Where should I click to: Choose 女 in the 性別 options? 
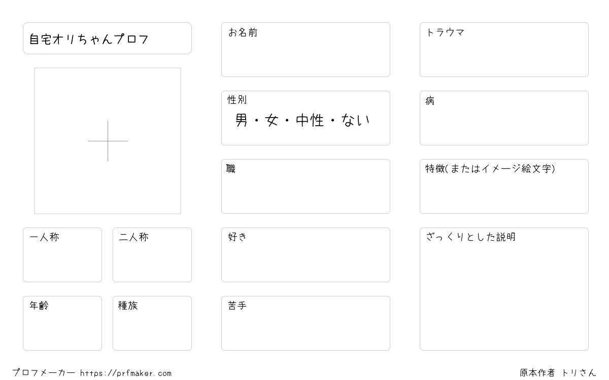click(x=272, y=121)
